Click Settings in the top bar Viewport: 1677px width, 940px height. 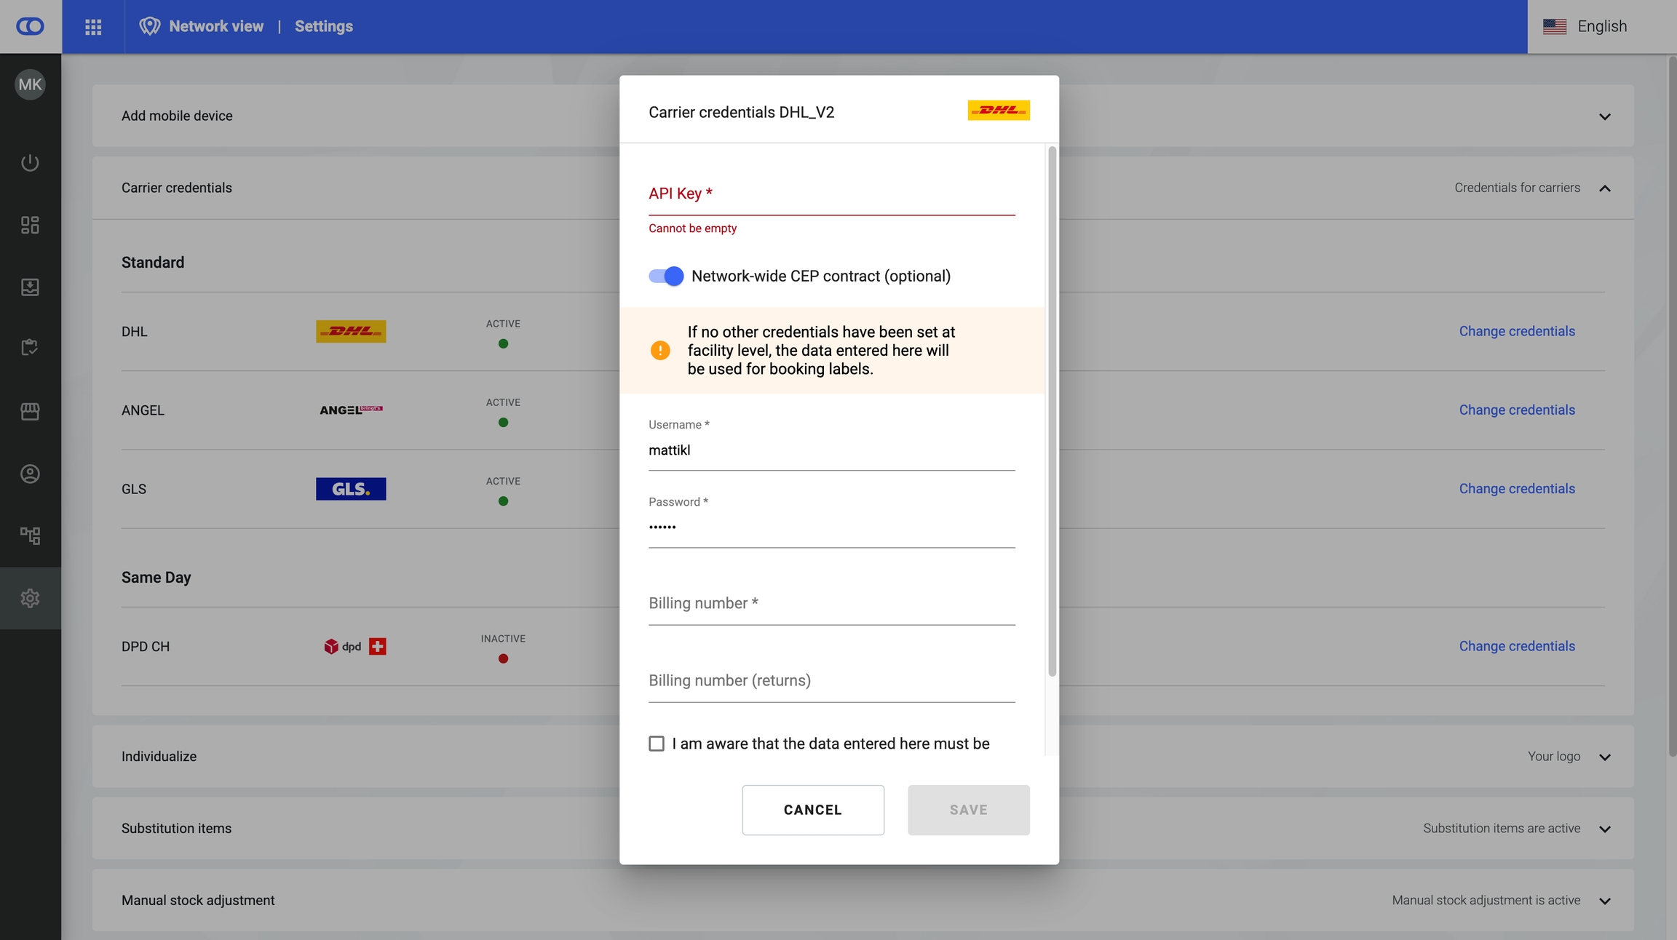323,27
